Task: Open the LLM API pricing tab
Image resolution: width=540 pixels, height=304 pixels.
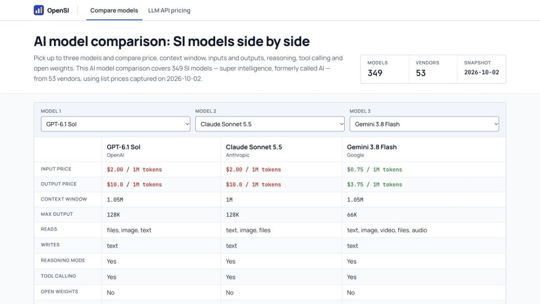Action: click(169, 10)
